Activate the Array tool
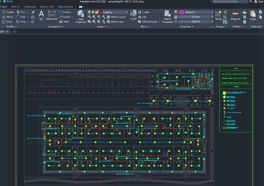264x186 pixels. 21,22
